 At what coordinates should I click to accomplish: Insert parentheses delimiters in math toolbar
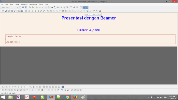coord(31,87)
